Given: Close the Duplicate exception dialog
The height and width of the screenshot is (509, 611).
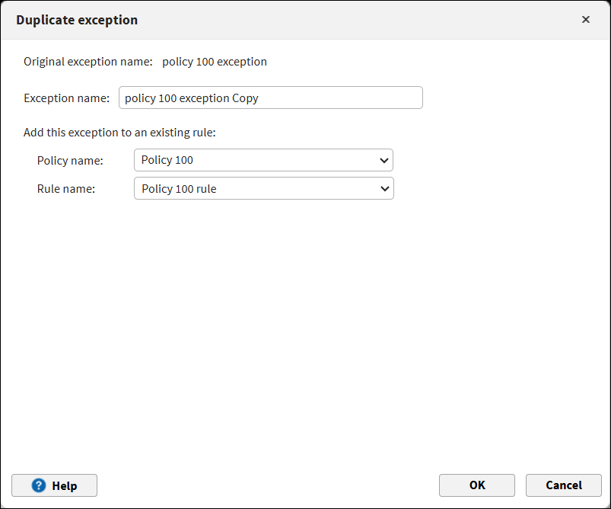Looking at the screenshot, I should (x=586, y=20).
